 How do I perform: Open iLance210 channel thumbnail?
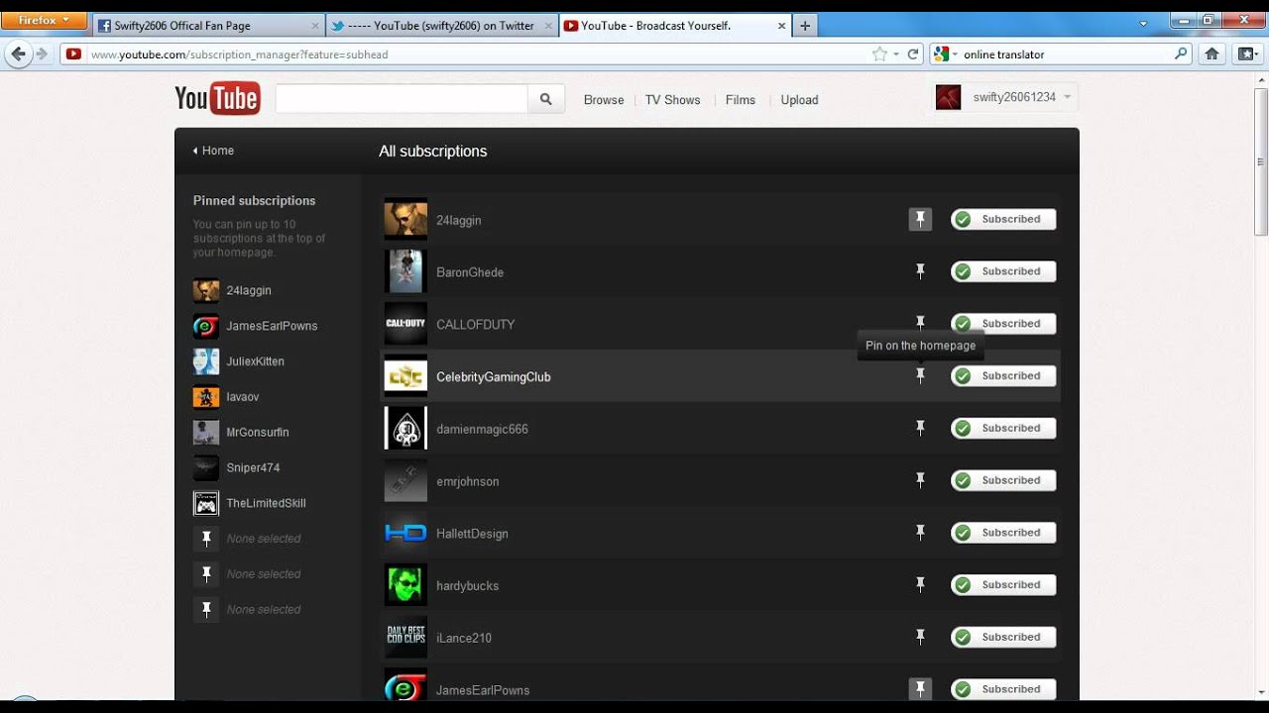coord(405,638)
